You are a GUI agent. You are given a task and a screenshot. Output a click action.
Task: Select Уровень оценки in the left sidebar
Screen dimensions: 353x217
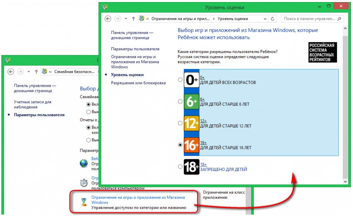[127, 75]
